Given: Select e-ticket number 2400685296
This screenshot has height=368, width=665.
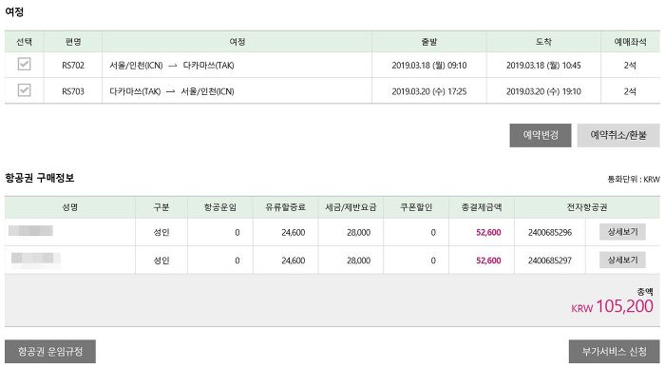Looking at the screenshot, I should 550,233.
